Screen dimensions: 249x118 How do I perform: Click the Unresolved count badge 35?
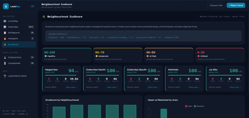tap(32, 63)
